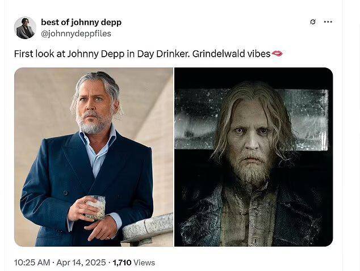Image resolution: width=360 pixels, height=271 pixels.
Task: Open the right Grindelwald photo
Action: 253,157
